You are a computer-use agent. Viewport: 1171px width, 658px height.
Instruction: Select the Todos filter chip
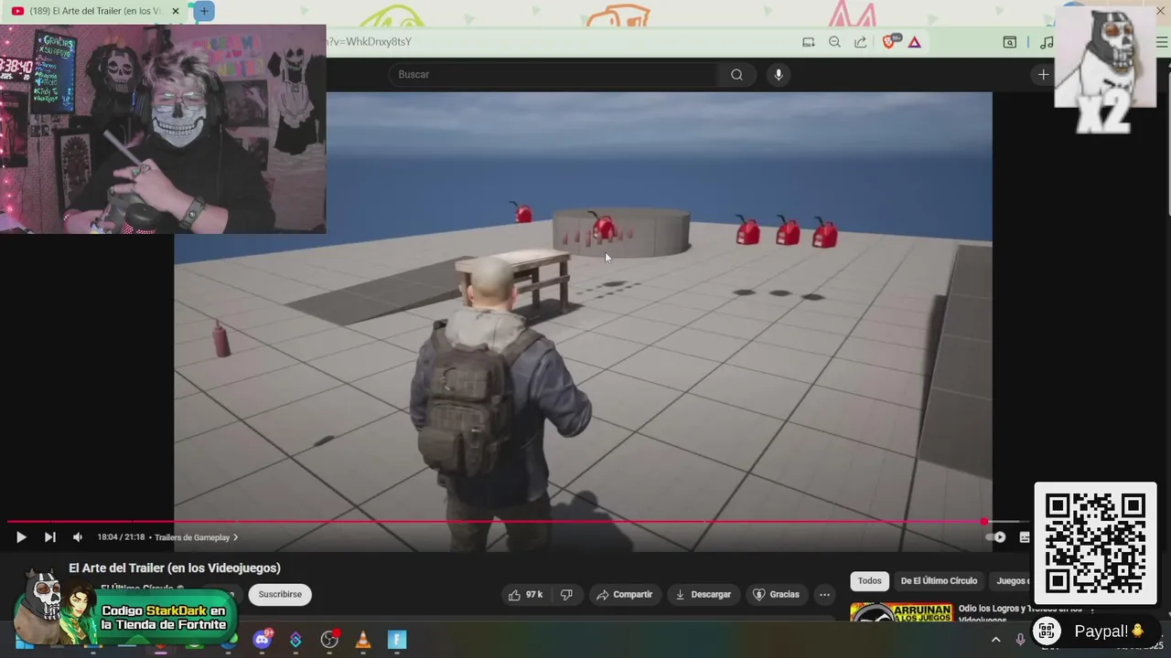click(869, 581)
